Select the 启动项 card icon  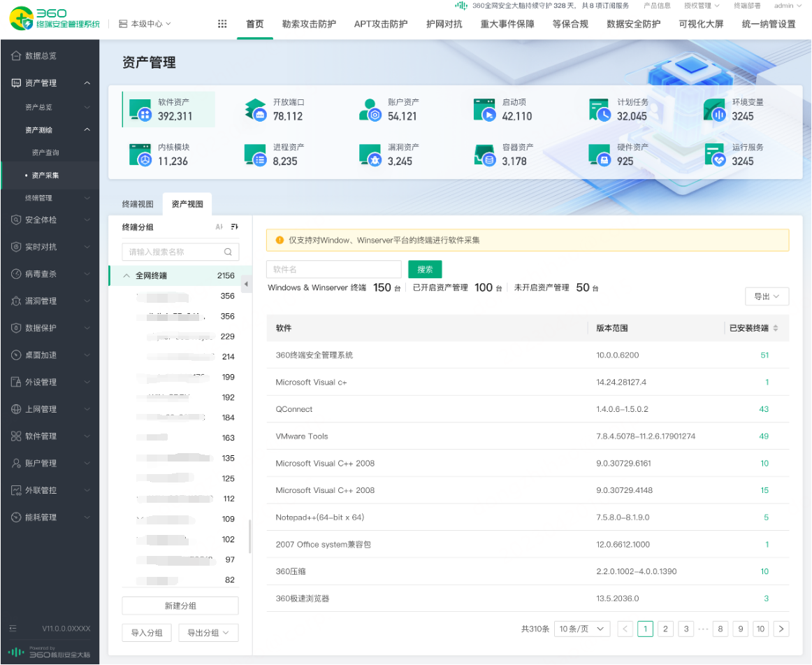(485, 109)
